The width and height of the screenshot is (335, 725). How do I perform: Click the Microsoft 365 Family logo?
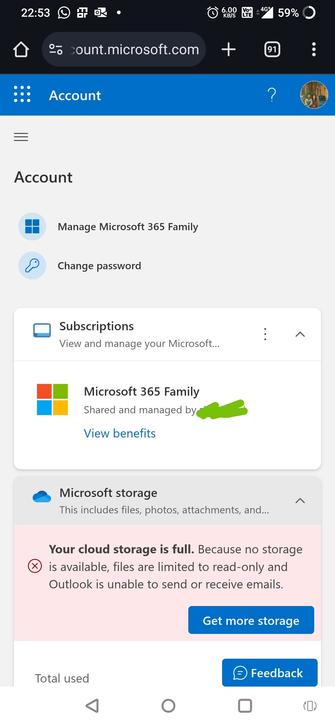pyautogui.click(x=52, y=399)
